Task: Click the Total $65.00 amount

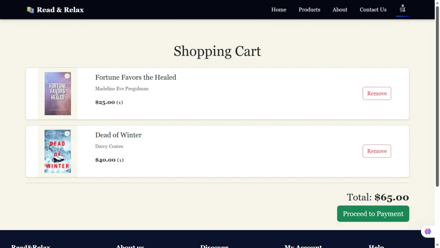Action: coord(392,197)
